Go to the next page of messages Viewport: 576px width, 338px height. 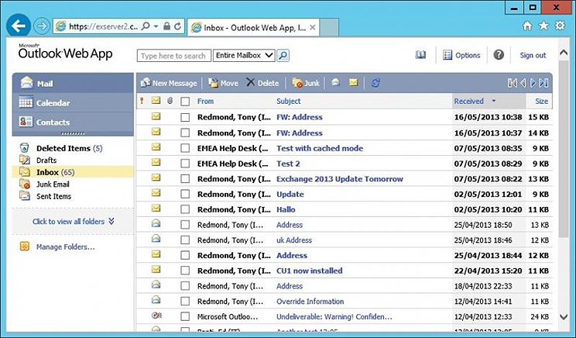point(534,83)
